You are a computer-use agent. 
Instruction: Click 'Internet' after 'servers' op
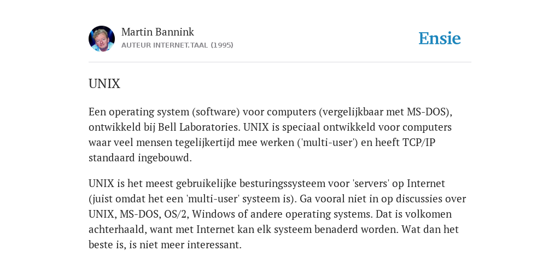tap(426, 184)
